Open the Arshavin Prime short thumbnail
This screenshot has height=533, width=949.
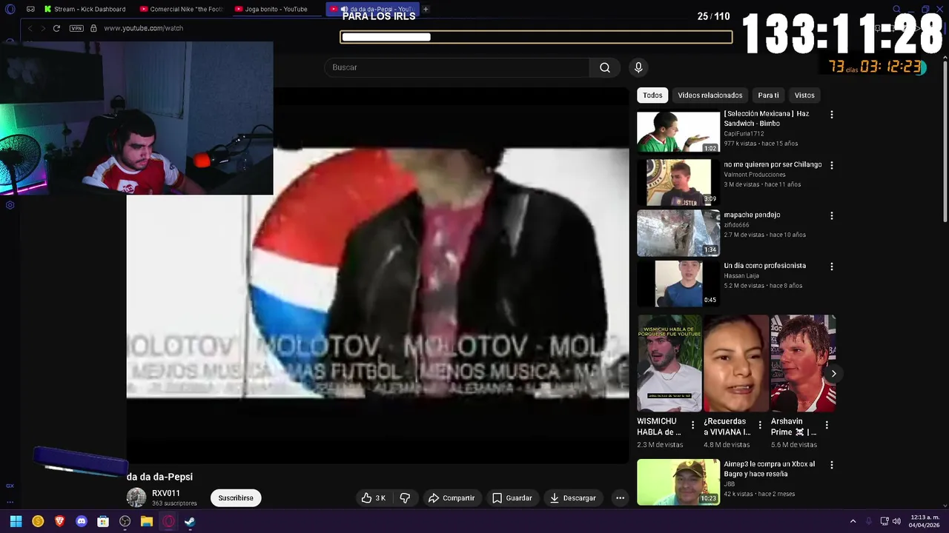pyautogui.click(x=803, y=363)
